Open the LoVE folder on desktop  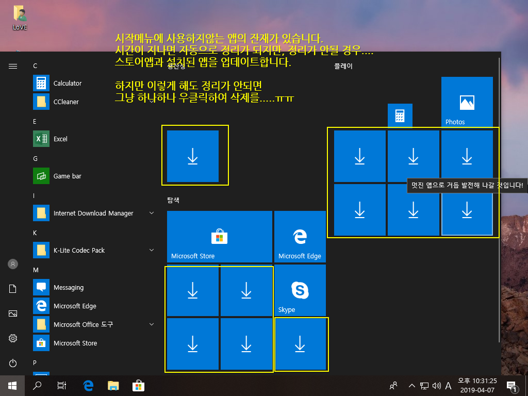pos(20,18)
